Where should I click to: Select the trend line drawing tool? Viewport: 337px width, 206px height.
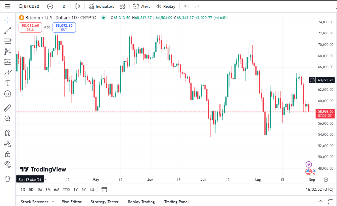pos(8,31)
